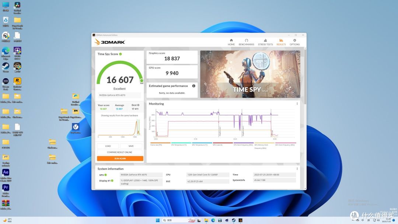
Task: Click the taskbar search box
Action: [x=179, y=220]
